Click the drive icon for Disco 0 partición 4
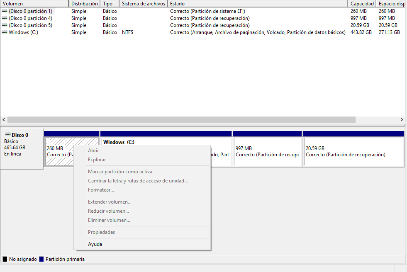The height and width of the screenshot is (272, 407). 5,18
